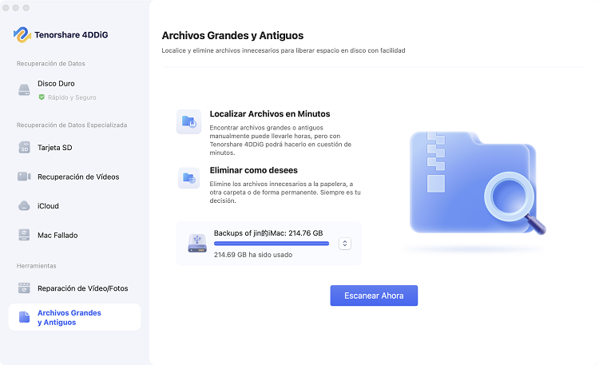Click the Recuperación de Datos Especializada header
The image size is (599, 365).
tap(72, 125)
